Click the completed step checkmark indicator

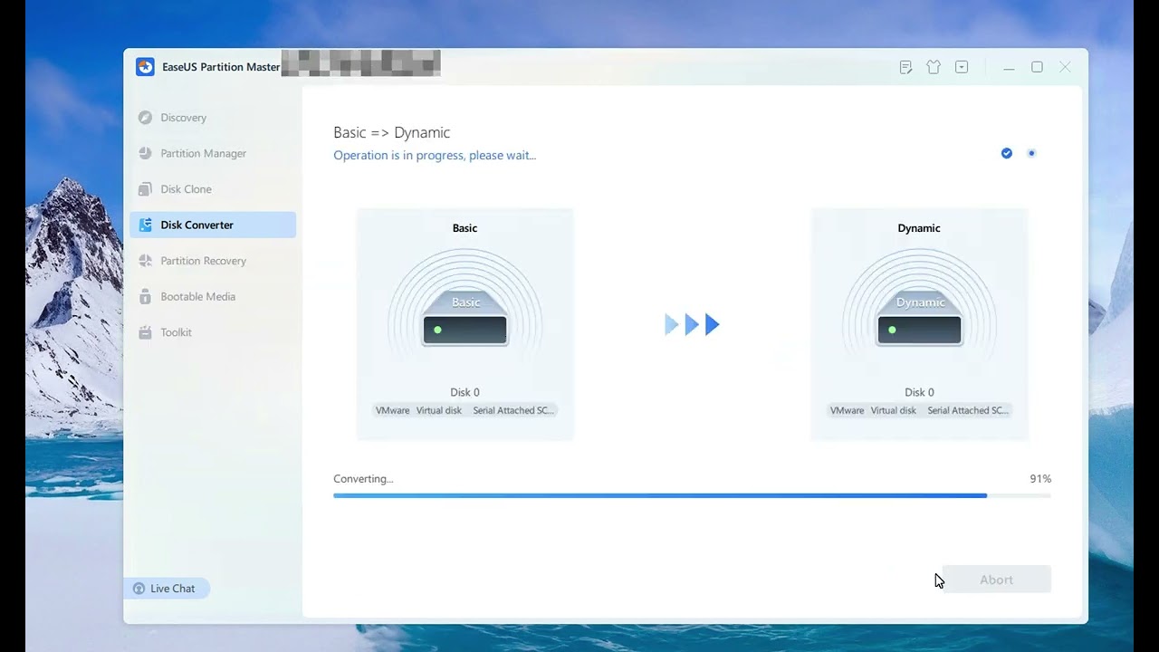tap(1007, 153)
